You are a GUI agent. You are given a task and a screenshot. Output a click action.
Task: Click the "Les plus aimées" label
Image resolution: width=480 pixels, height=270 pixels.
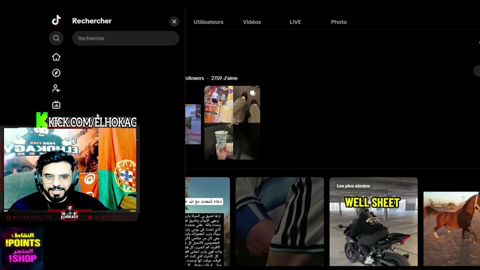(353, 186)
